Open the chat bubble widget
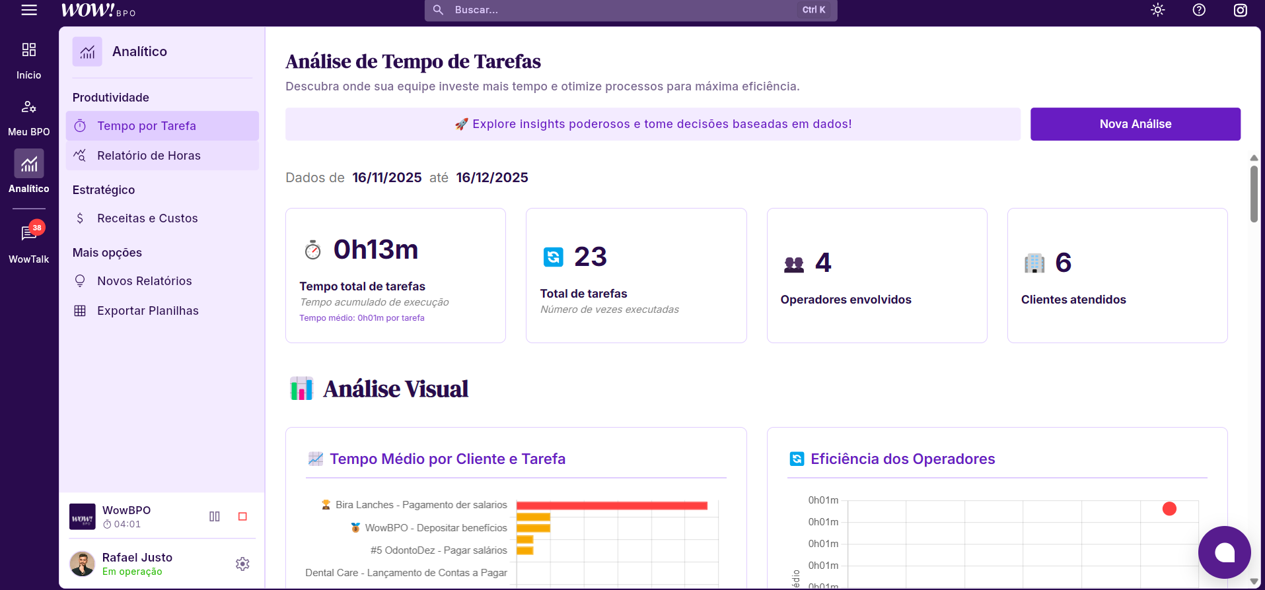Viewport: 1265px width, 590px height. [1224, 552]
